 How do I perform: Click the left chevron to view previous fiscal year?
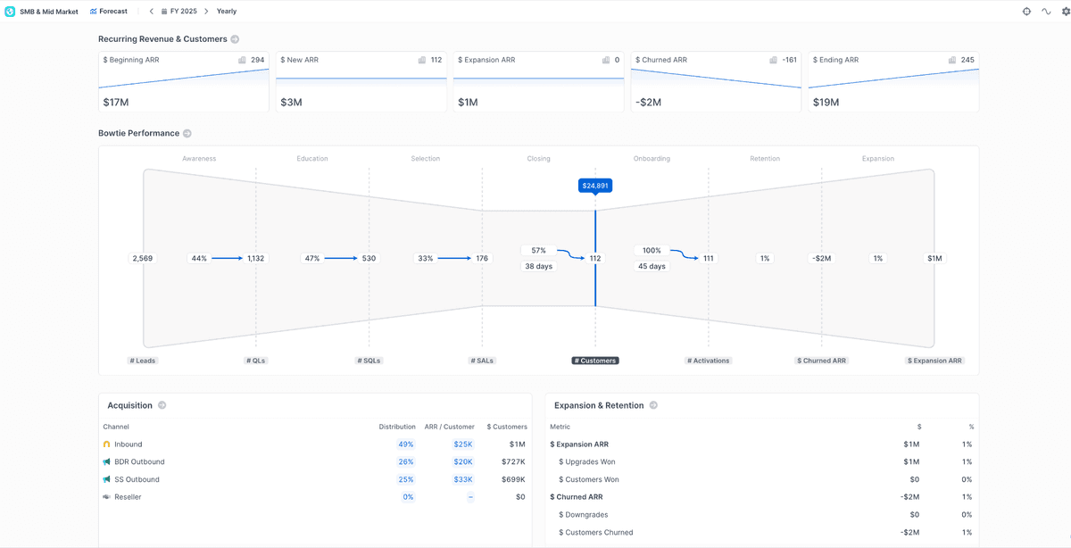pyautogui.click(x=151, y=12)
